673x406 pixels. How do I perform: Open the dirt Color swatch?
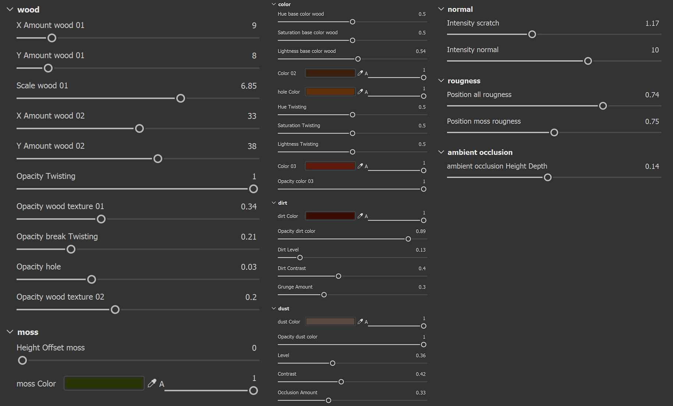(x=330, y=216)
